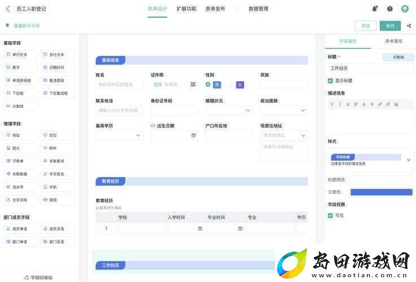Add a 分割线 field from the palette
416x282 pixels.
click(20, 106)
